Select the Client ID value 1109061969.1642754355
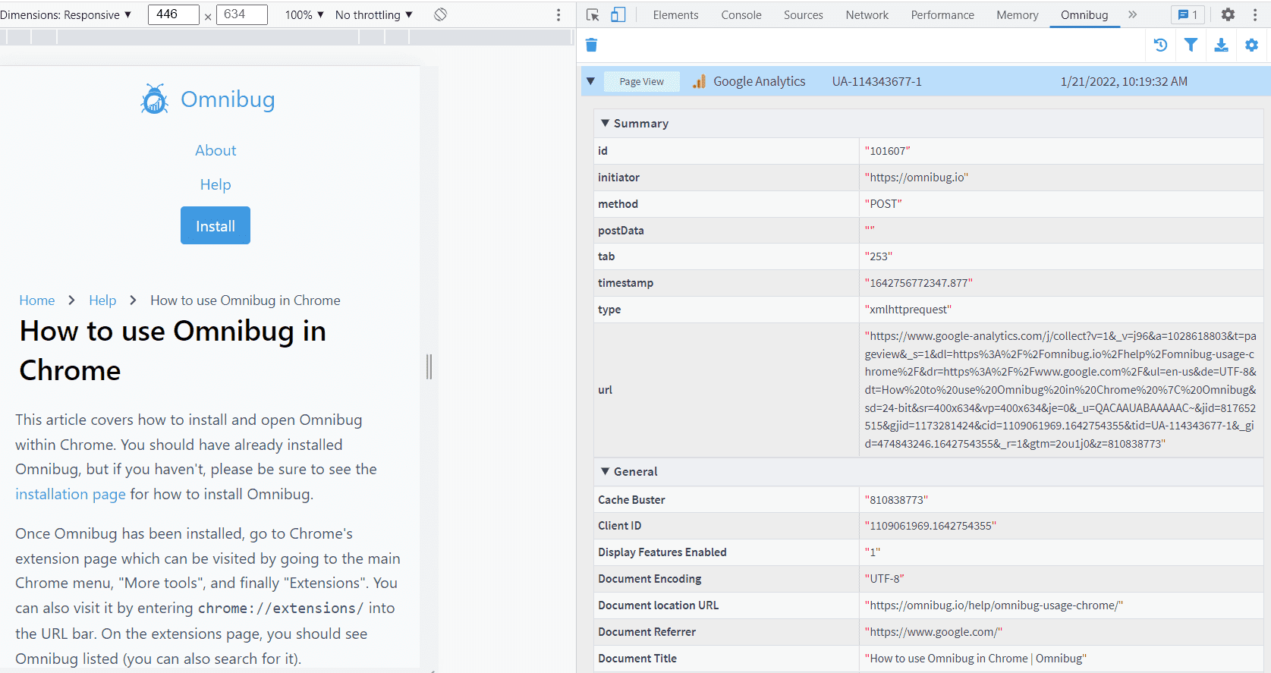1271x673 pixels. click(x=930, y=526)
